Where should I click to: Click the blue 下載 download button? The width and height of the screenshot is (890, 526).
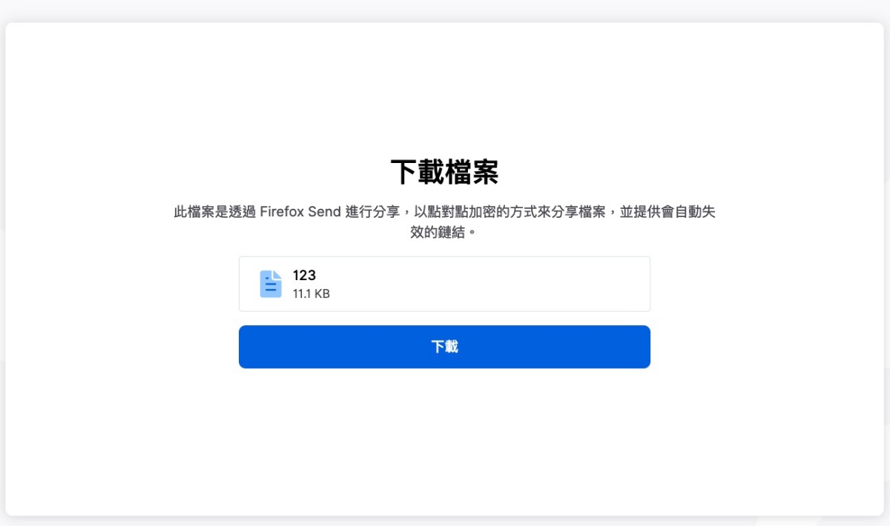click(x=444, y=347)
